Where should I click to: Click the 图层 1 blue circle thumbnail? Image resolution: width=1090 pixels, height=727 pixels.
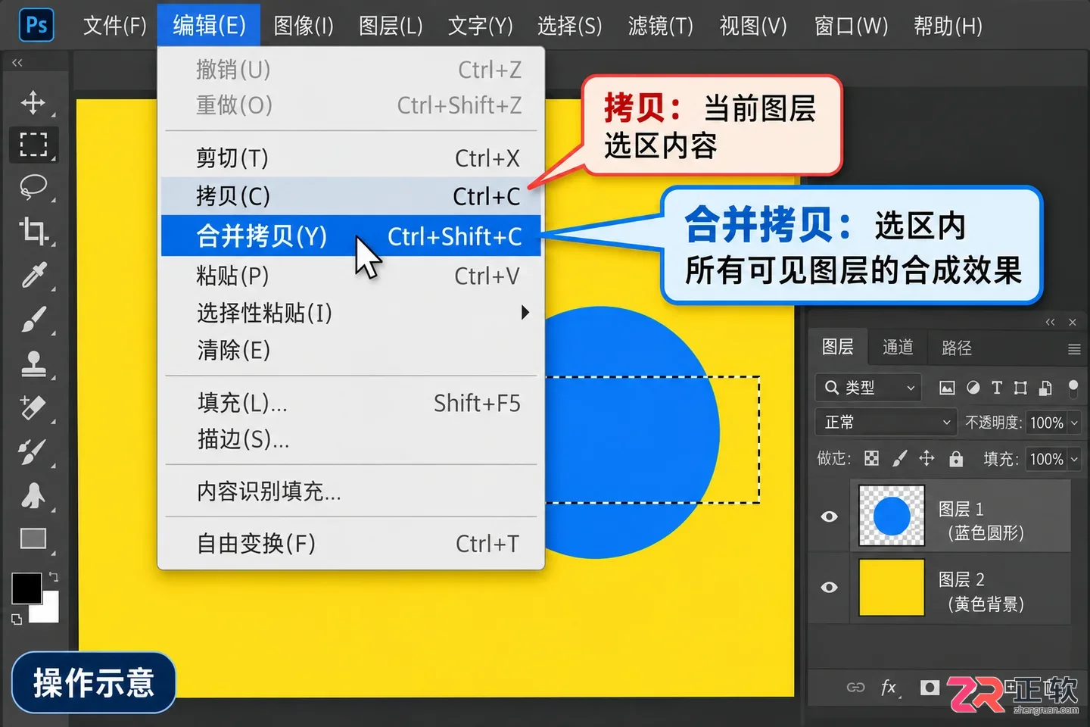point(892,516)
